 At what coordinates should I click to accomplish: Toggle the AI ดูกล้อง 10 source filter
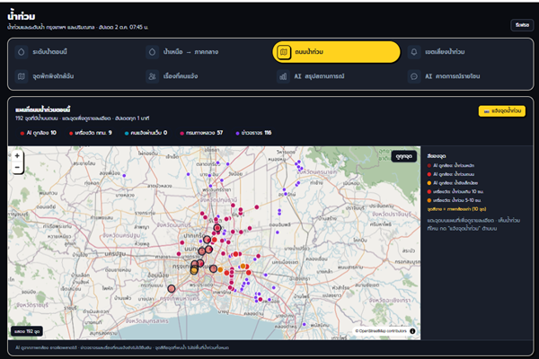[x=39, y=133]
